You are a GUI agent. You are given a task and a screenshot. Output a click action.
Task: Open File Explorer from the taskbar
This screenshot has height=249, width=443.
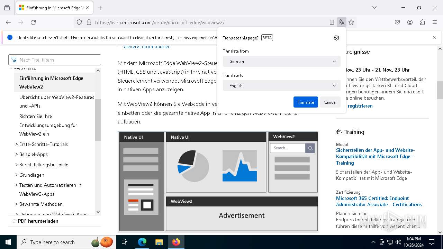(159, 242)
